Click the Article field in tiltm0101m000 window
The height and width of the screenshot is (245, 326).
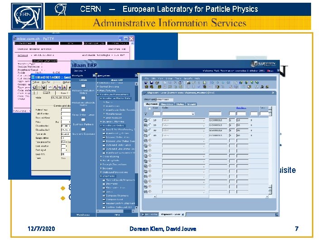click(61, 98)
